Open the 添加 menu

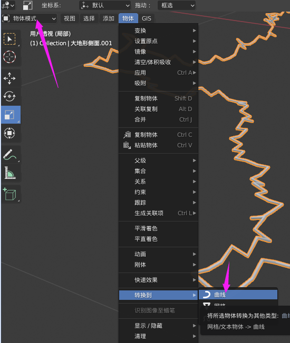point(109,18)
